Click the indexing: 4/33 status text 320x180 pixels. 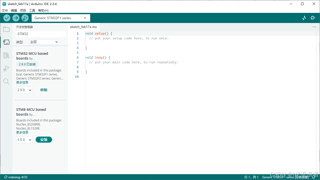pyautogui.click(x=18, y=177)
